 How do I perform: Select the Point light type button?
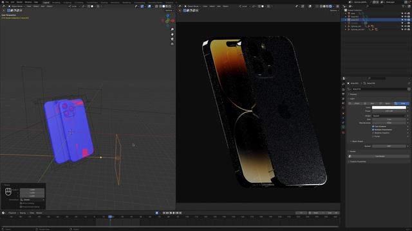click(x=355, y=103)
